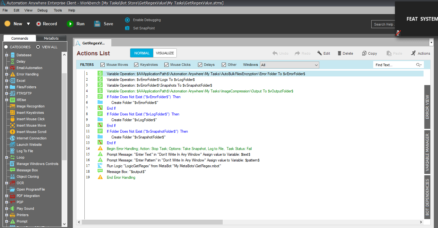This screenshot has width=438, height=228.
Task: Select the Delete trash icon in Actions List
Action: 338,53
